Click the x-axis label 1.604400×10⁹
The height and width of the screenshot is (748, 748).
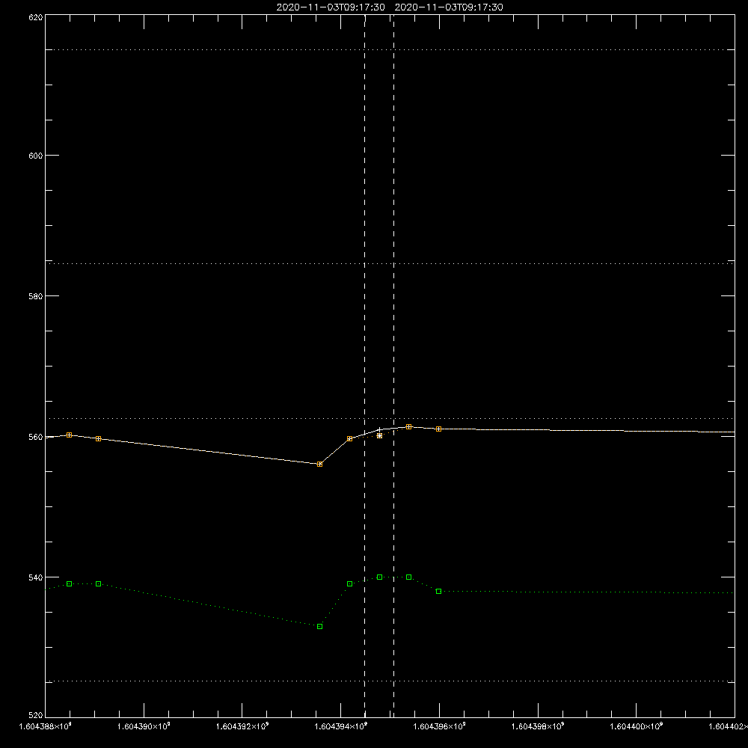click(637, 726)
